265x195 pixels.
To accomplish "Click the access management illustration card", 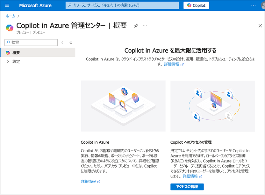I will 213,106.
